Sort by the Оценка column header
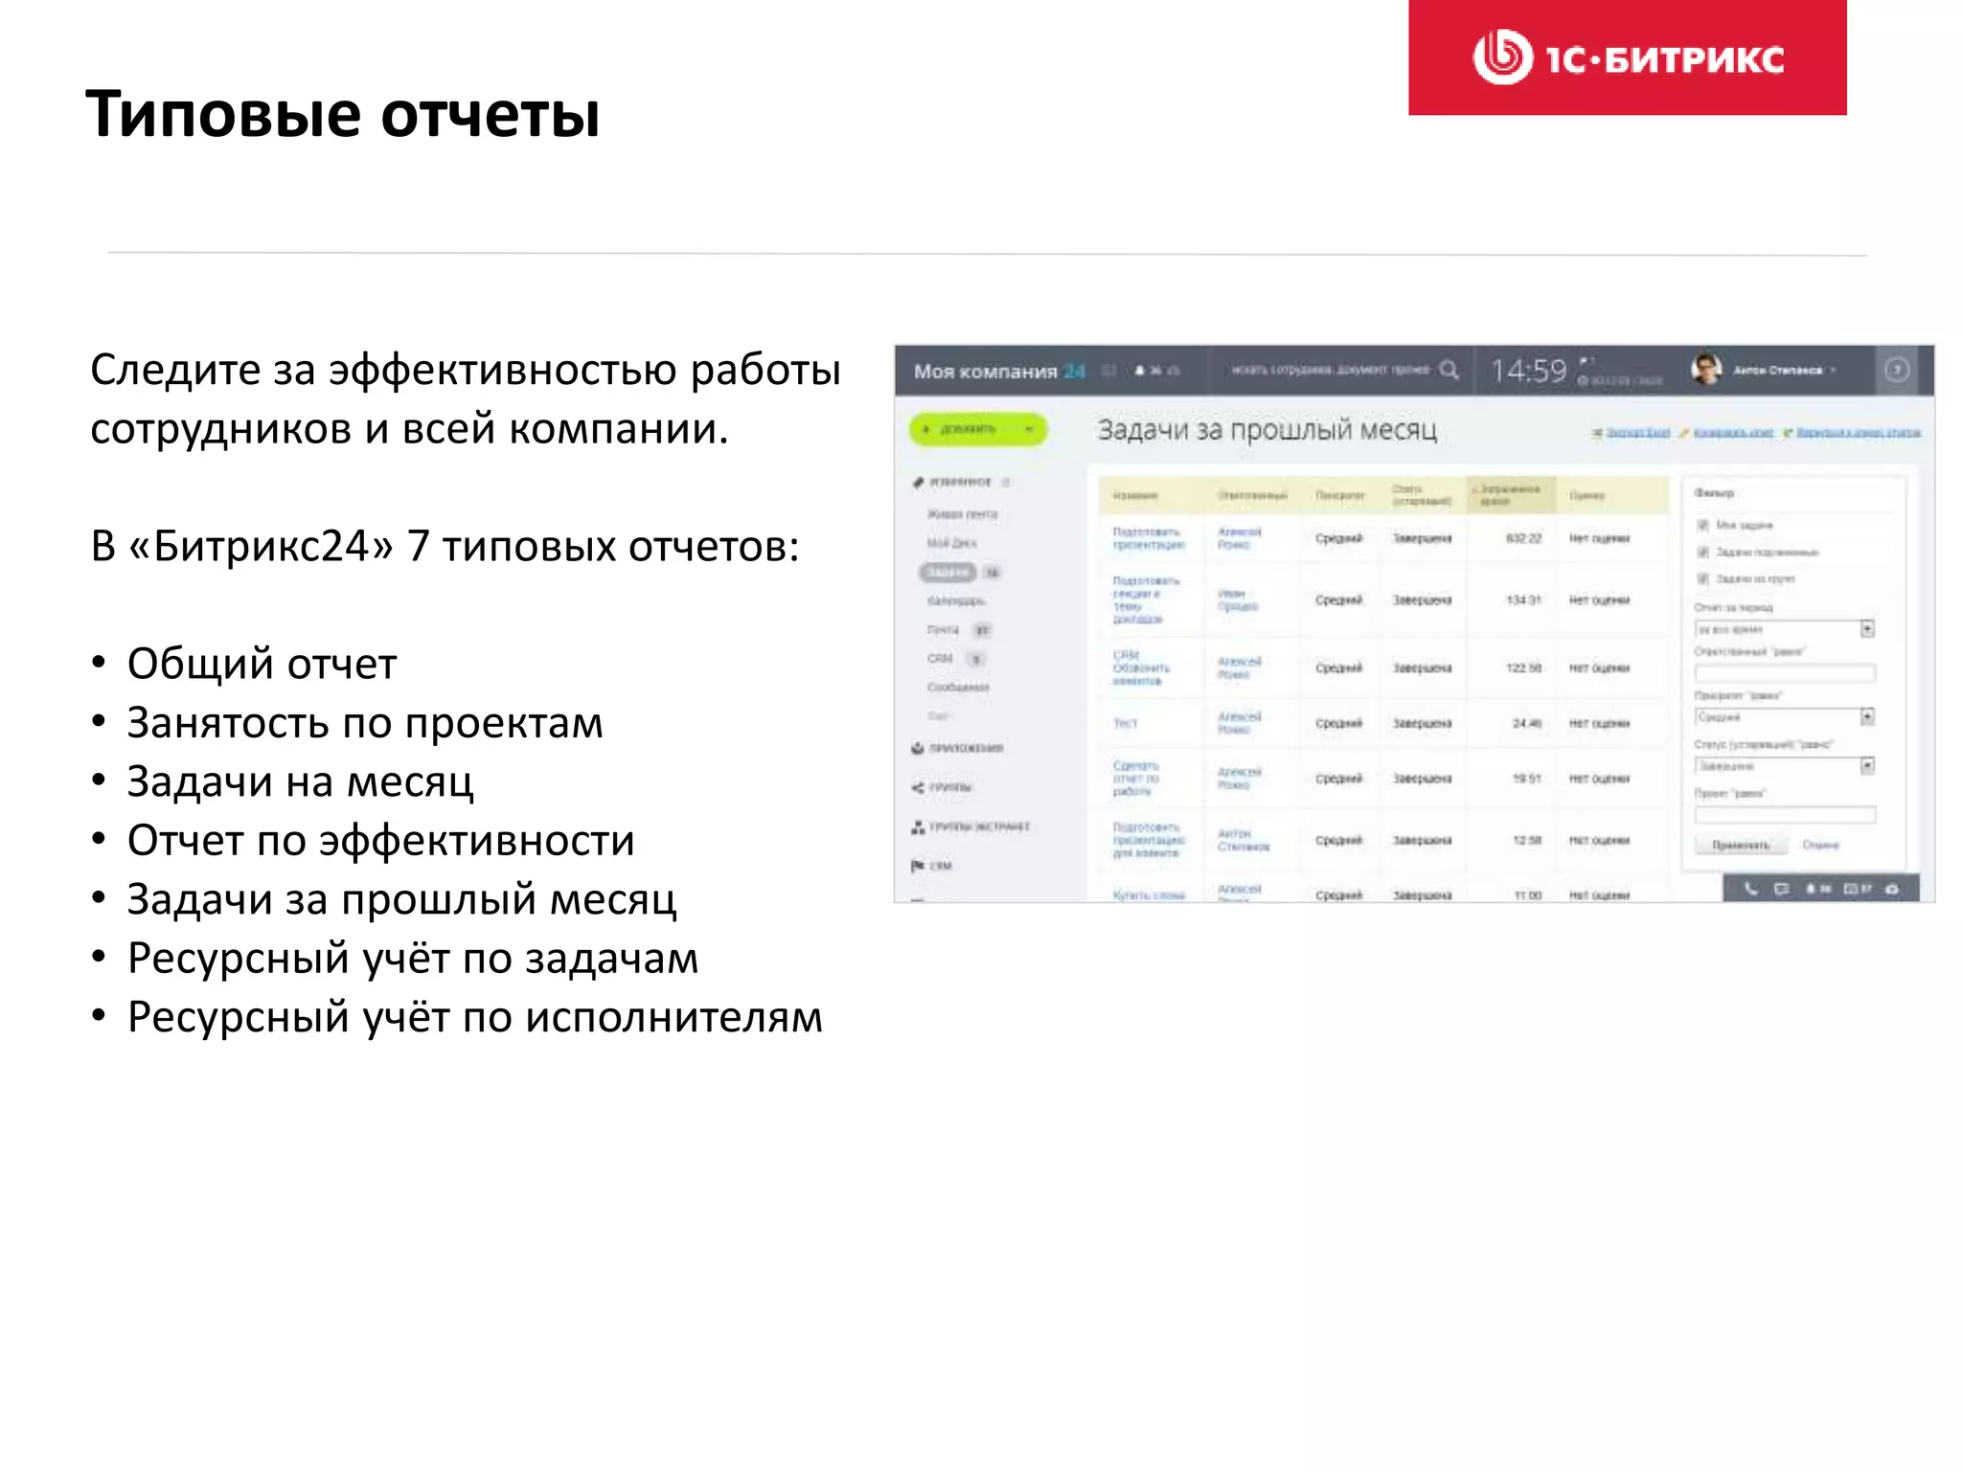Image resolution: width=1962 pixels, height=1471 pixels. (1586, 496)
